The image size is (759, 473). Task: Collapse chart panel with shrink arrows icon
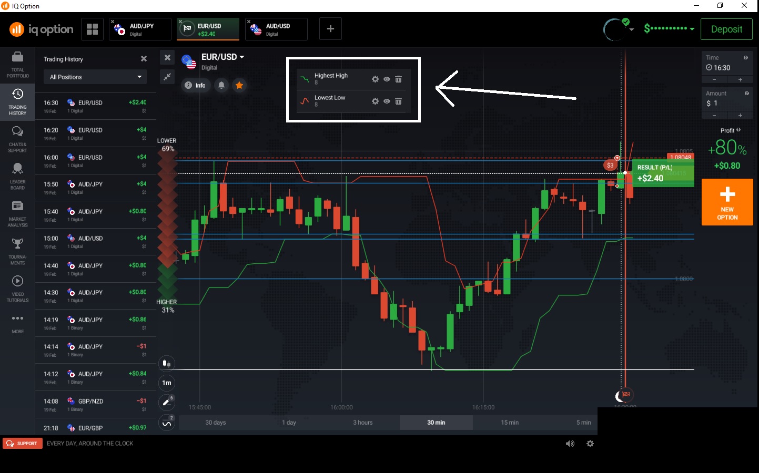click(x=167, y=77)
